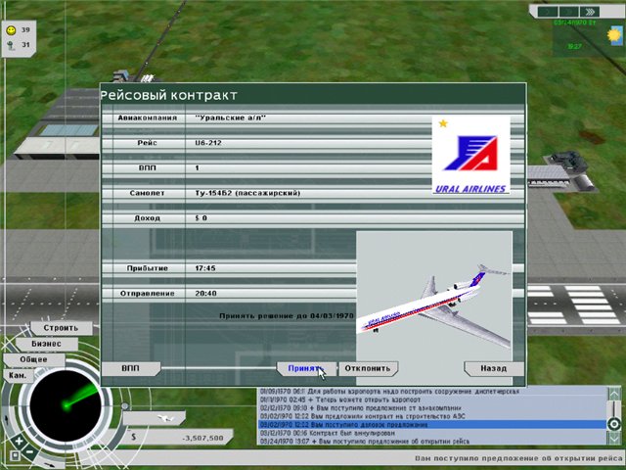Click the Кам. camera menu button
This screenshot has width=626, height=470.
(18, 375)
